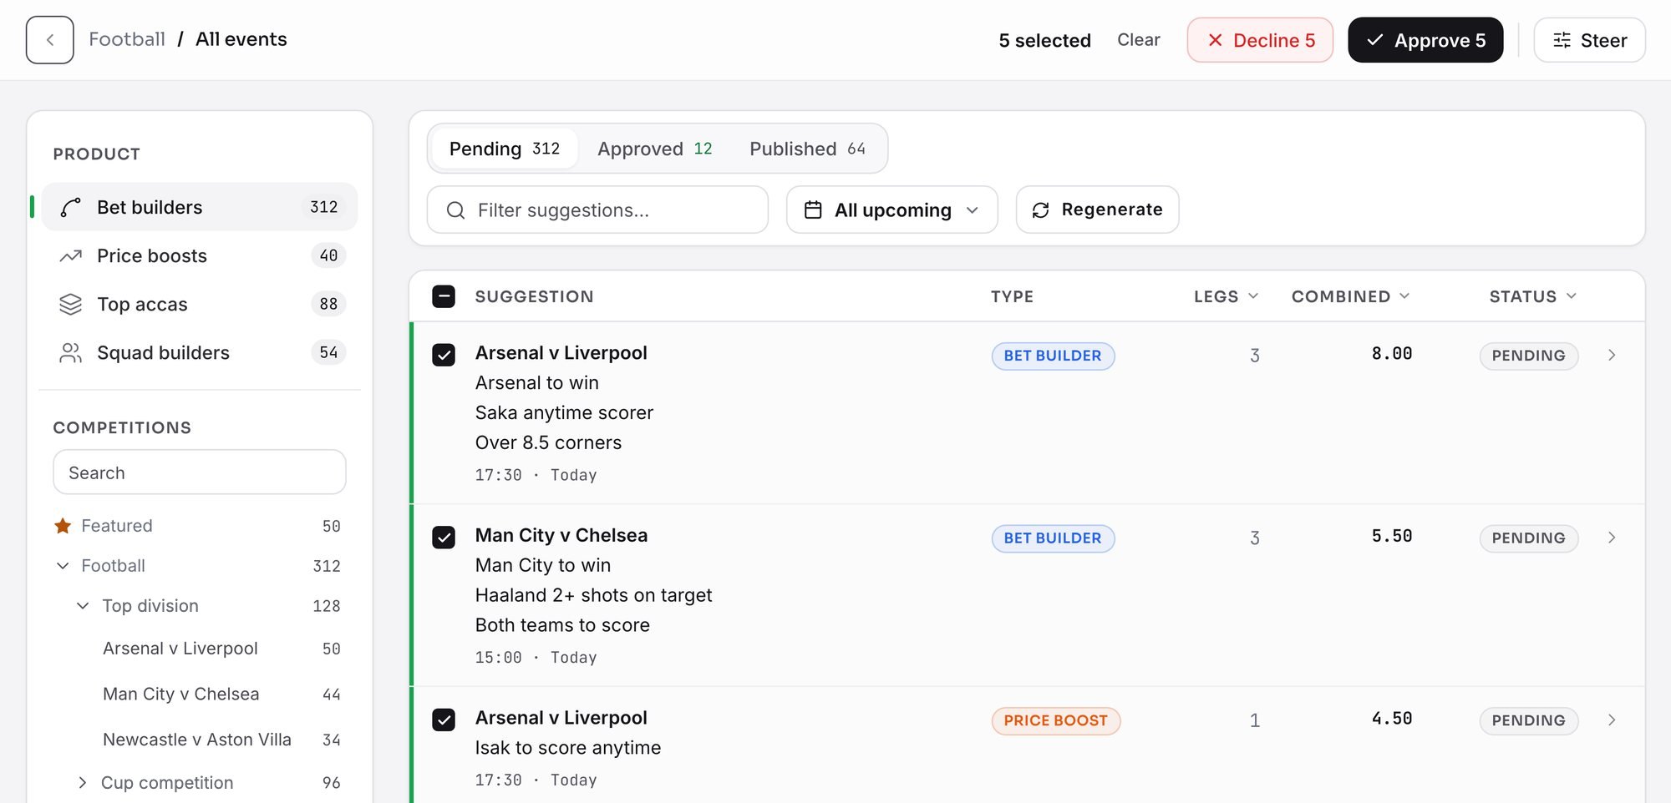Click the Haaland 2+ shots on target leg
Screen dimensions: 1671x803
(593, 595)
